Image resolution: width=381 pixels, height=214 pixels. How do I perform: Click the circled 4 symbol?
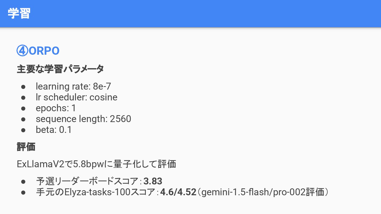click(22, 51)
